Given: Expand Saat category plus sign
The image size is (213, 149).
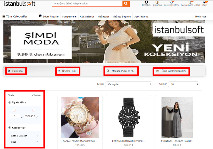Looking at the screenshot, I should (37, 142).
